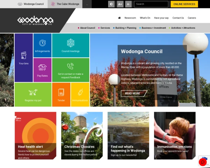This screenshot has width=210, height=168.
Task: Select the Infringements clock icon tile
Action: [x=42, y=45]
